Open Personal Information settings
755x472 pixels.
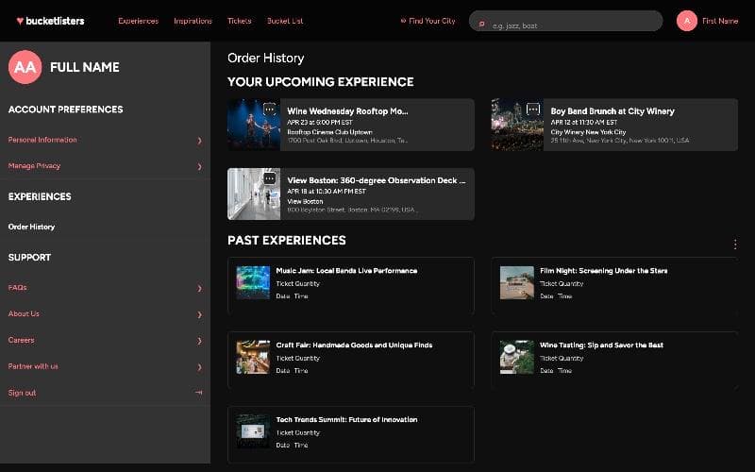[42, 140]
